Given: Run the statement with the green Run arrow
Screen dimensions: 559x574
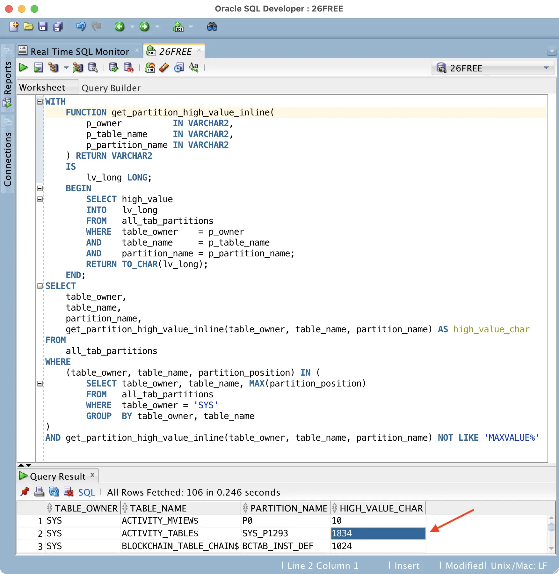Looking at the screenshot, I should (23, 68).
